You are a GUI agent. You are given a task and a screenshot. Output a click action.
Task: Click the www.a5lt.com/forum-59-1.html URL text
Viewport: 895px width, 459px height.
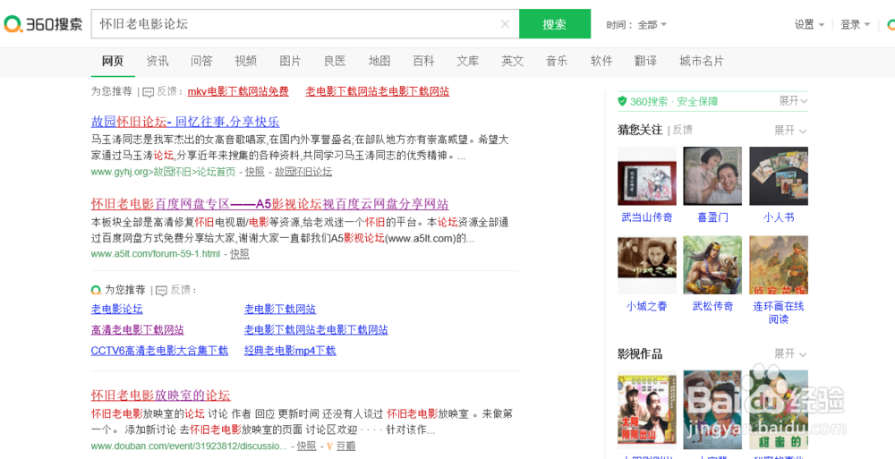(155, 254)
